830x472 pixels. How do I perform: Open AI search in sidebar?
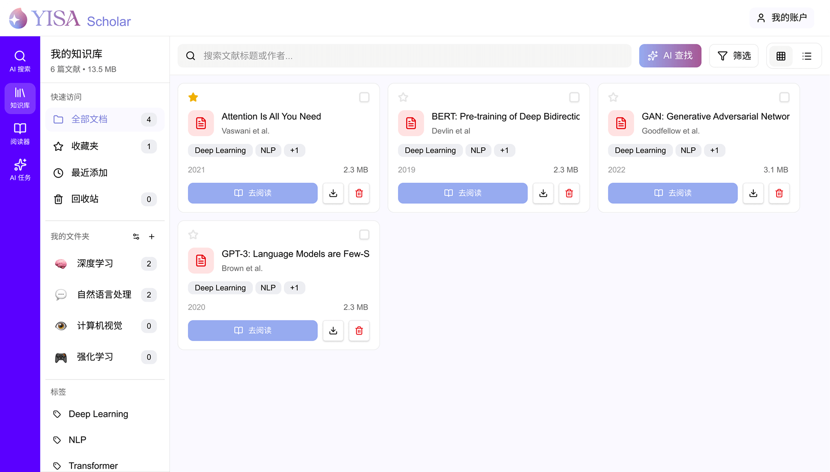coord(20,61)
